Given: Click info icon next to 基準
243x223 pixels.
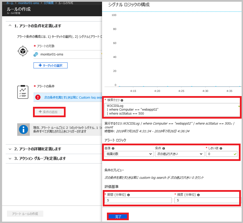Looking at the screenshot, I should pyautogui.click(x=113, y=148).
